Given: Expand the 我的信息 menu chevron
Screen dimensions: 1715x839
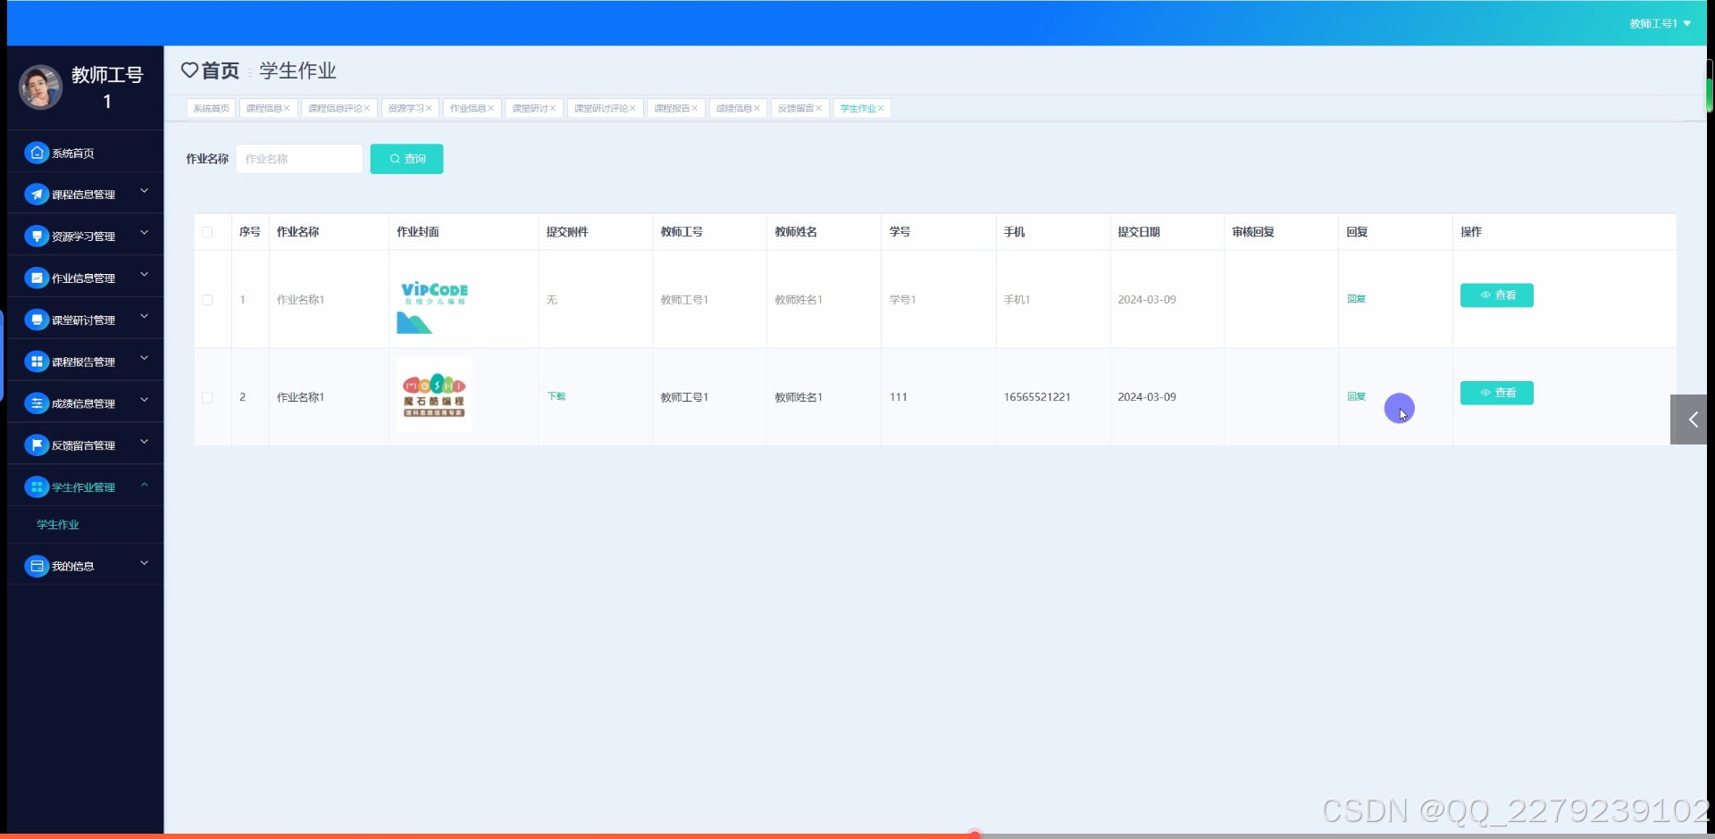Looking at the screenshot, I should tap(144, 563).
